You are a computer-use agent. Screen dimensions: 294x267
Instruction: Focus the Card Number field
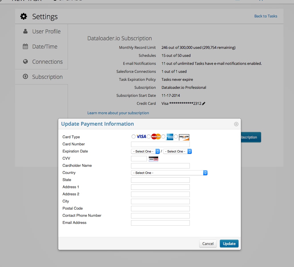click(x=160, y=144)
